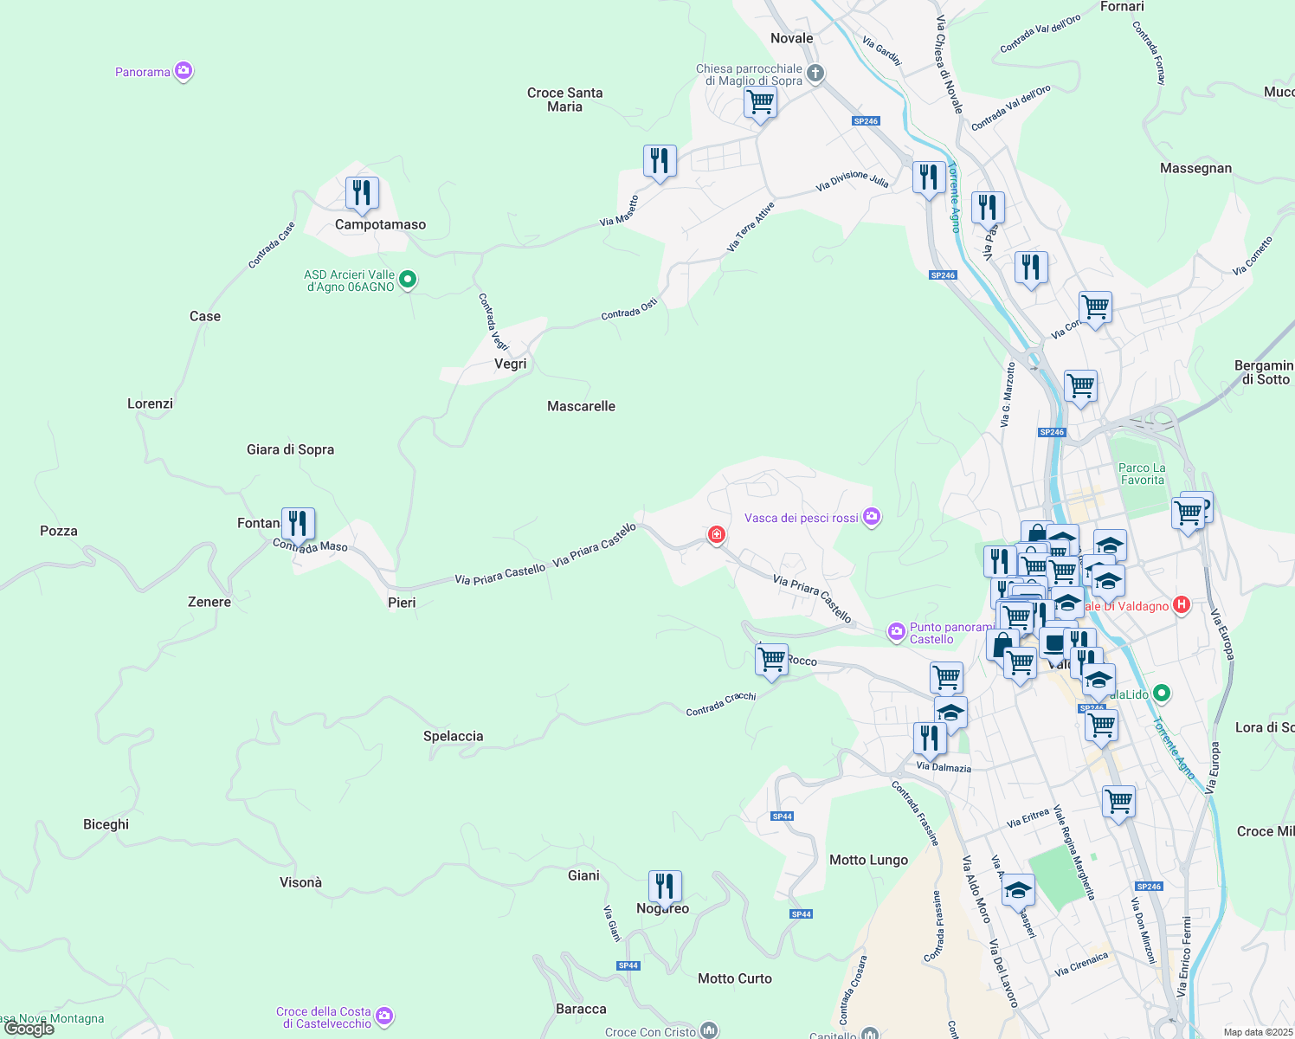Click the church icon at Chiesa parrocchiale di Maglio di Sopra
The image size is (1295, 1039).
(814, 73)
